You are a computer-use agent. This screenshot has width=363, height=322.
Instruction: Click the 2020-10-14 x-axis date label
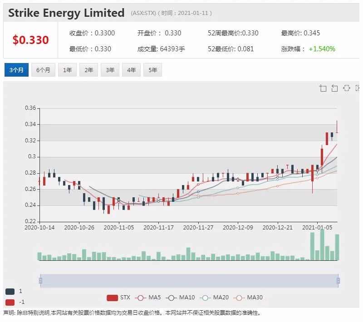(x=39, y=228)
